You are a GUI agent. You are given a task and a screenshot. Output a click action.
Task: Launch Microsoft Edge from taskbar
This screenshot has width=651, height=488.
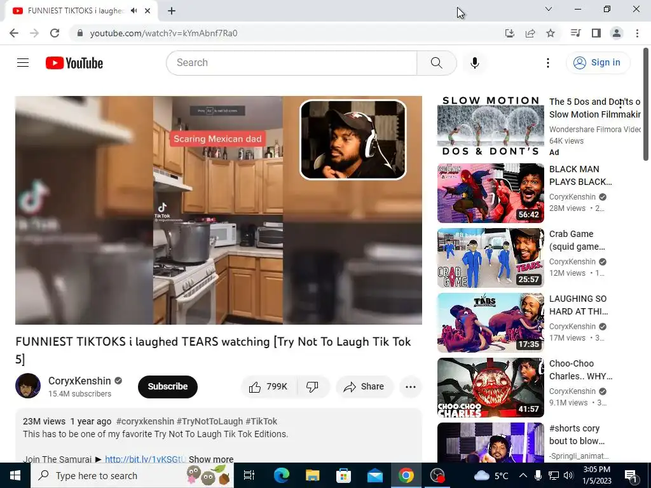[281, 475]
